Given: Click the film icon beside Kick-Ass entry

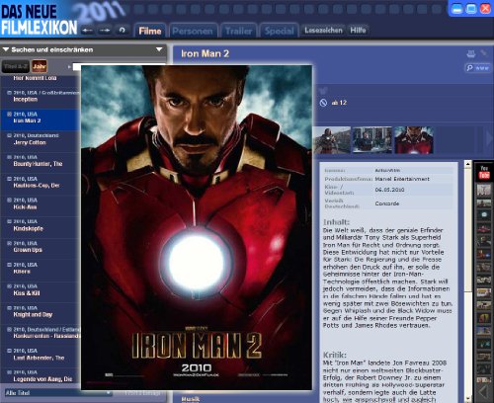Looking at the screenshot, I should (9, 201).
